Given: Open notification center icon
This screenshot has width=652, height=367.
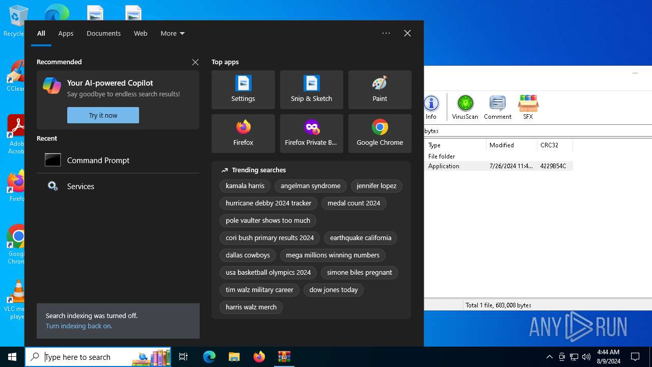Looking at the screenshot, I should (635, 357).
